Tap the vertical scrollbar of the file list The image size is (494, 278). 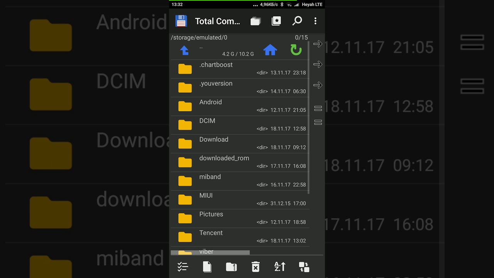[308, 118]
